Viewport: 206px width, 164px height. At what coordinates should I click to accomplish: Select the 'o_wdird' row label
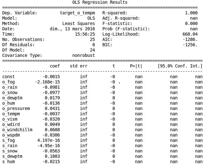pos(11,125)
